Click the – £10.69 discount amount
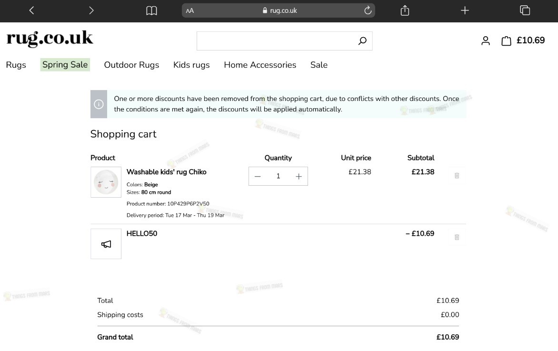 [x=420, y=233]
